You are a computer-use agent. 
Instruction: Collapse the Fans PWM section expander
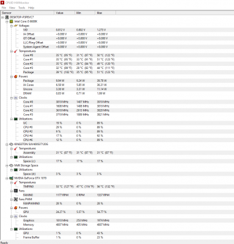pyautogui.click(x=12, y=199)
